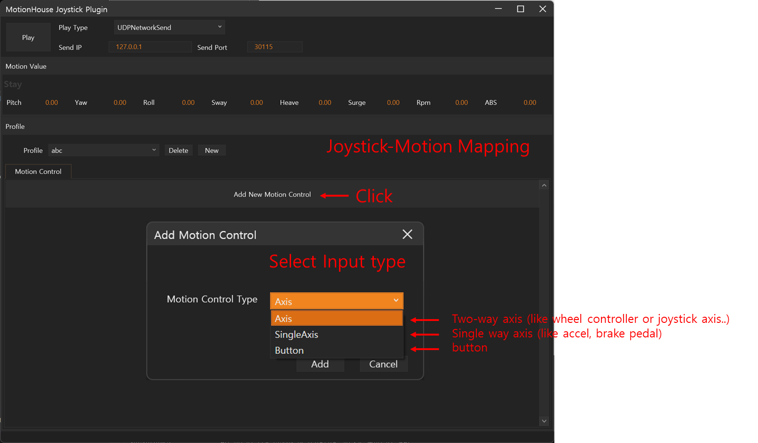Switch to the Motion Control tab
The image size is (758, 443).
(x=38, y=171)
